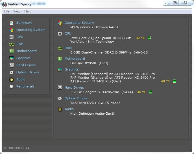Click the Graphics monitor icon in summary panel
Viewport: 194px width, 154px height.
pyautogui.click(x=60, y=70)
